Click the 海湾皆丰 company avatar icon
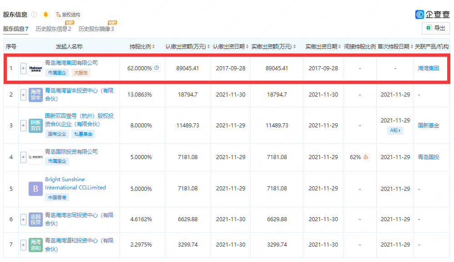Screen dimensions: 454x262 pos(35,95)
